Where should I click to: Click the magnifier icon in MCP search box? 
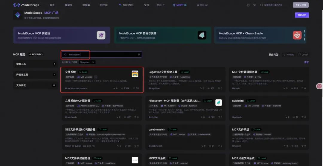coord(65,54)
